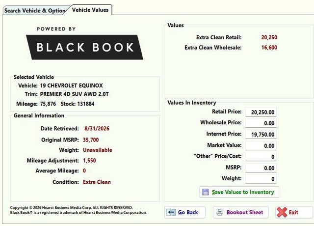Click the Exit button
The image size is (314, 226).
[x=294, y=212]
